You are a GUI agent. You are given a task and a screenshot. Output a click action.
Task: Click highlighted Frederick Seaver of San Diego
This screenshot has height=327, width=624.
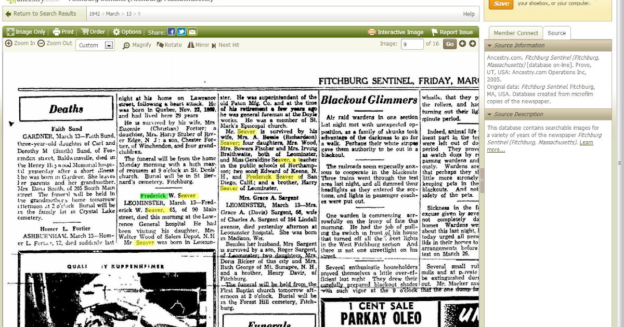(x=274, y=177)
